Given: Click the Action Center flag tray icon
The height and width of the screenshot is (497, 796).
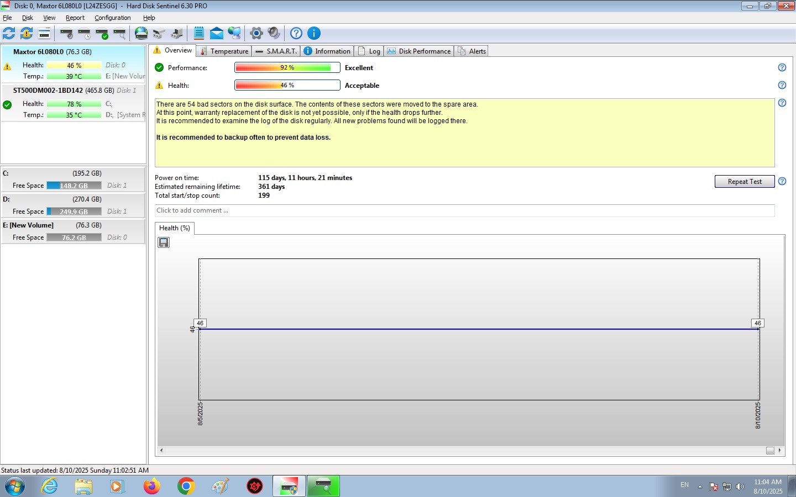Looking at the screenshot, I should click(714, 487).
